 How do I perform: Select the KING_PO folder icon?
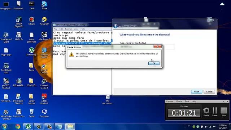point(31,82)
